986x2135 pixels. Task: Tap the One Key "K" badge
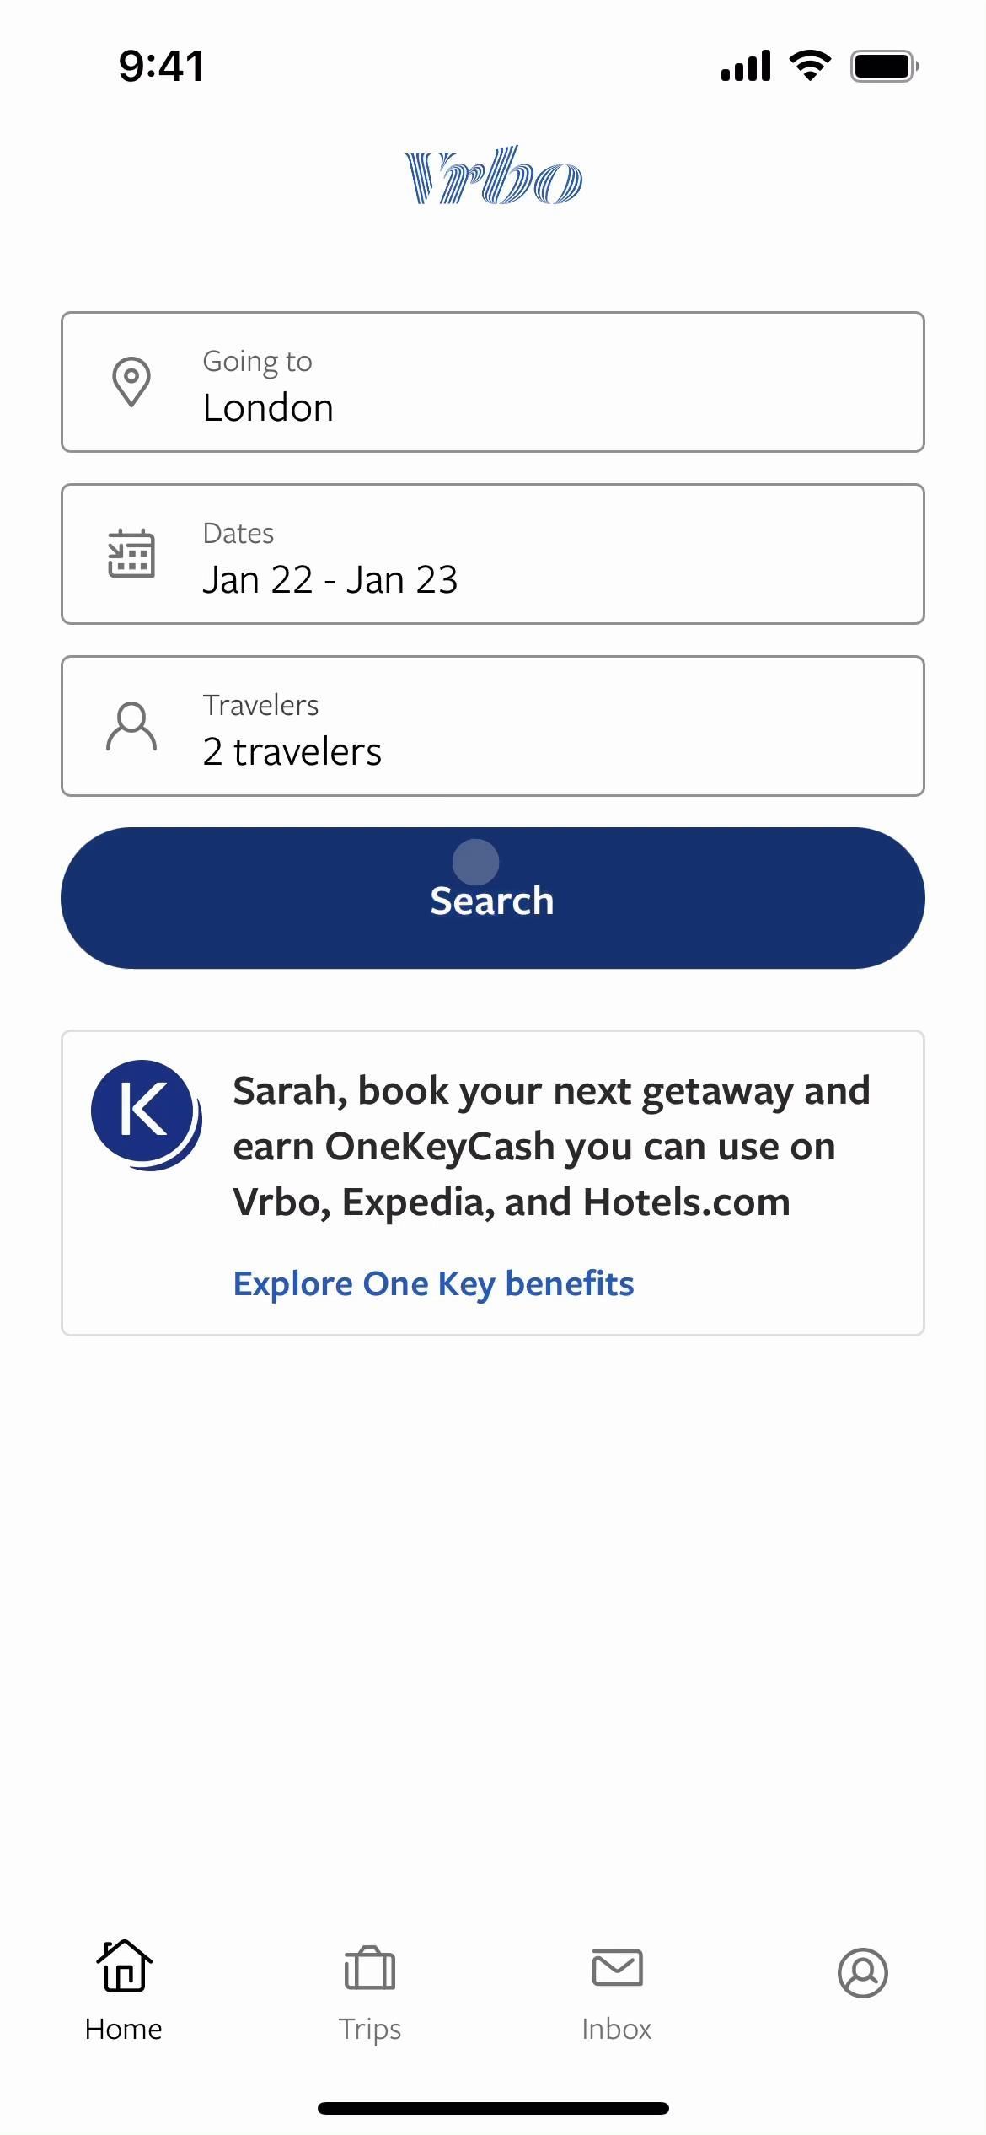click(146, 1113)
